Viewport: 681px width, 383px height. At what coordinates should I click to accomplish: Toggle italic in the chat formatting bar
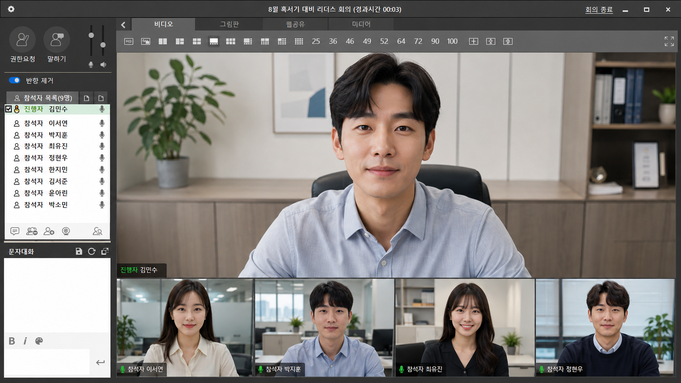tap(25, 341)
